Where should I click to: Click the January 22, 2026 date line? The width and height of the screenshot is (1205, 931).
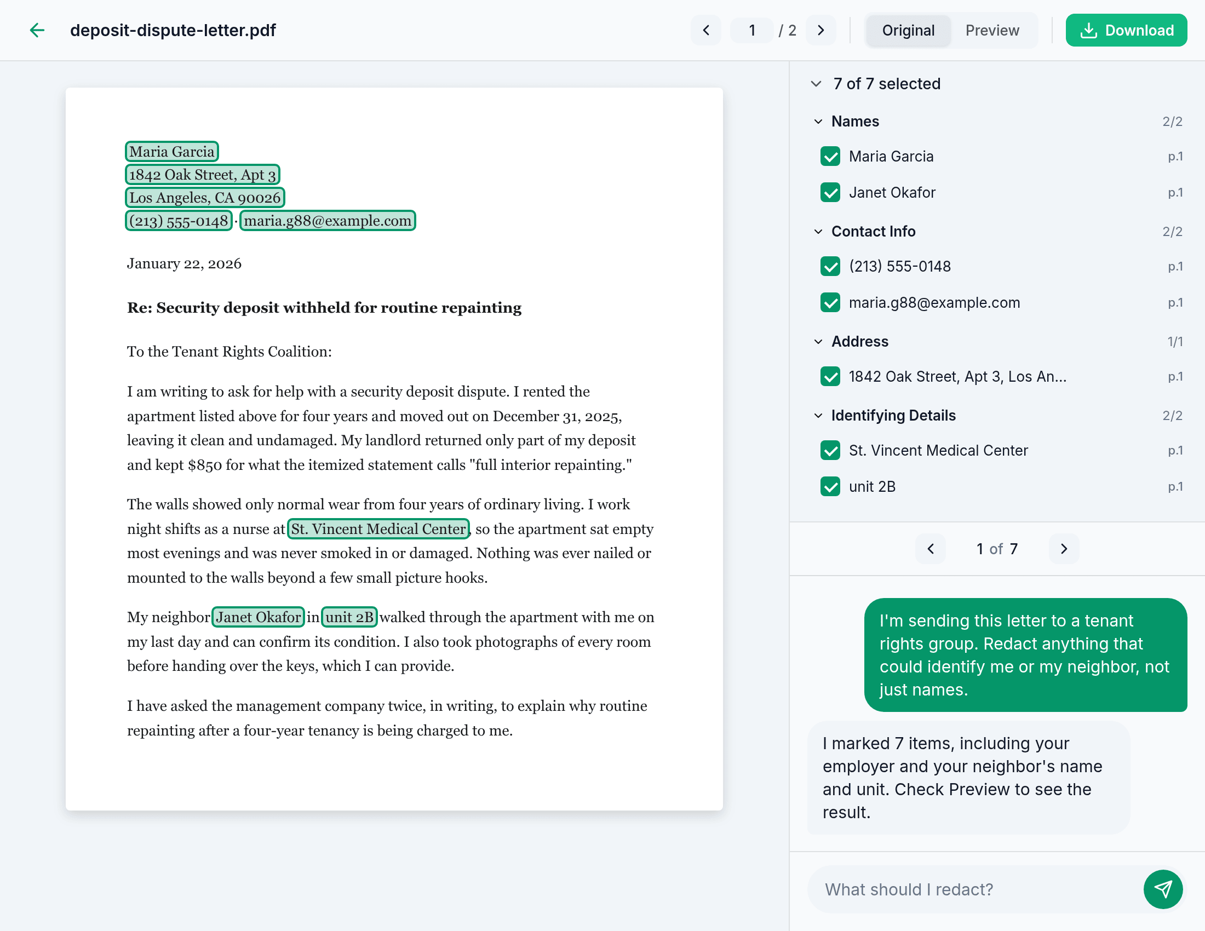[184, 263]
